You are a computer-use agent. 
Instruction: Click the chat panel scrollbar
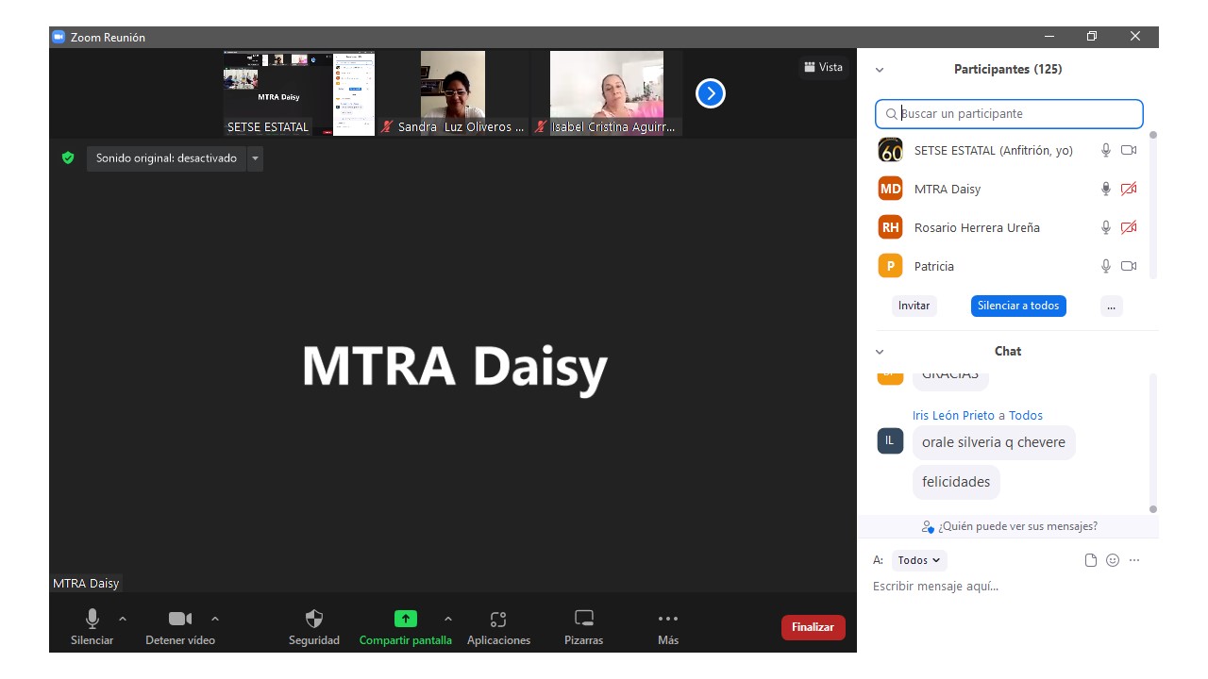point(1152,443)
